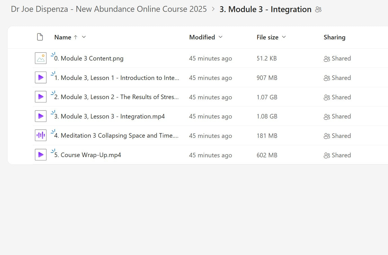The width and height of the screenshot is (388, 255).
Task: Expand the Name column dropdown chevron
Action: coord(84,37)
